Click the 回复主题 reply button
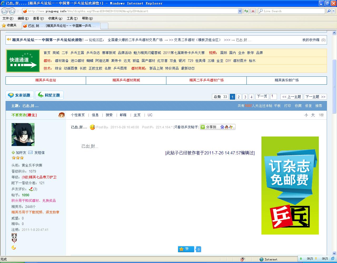 pos(49,95)
